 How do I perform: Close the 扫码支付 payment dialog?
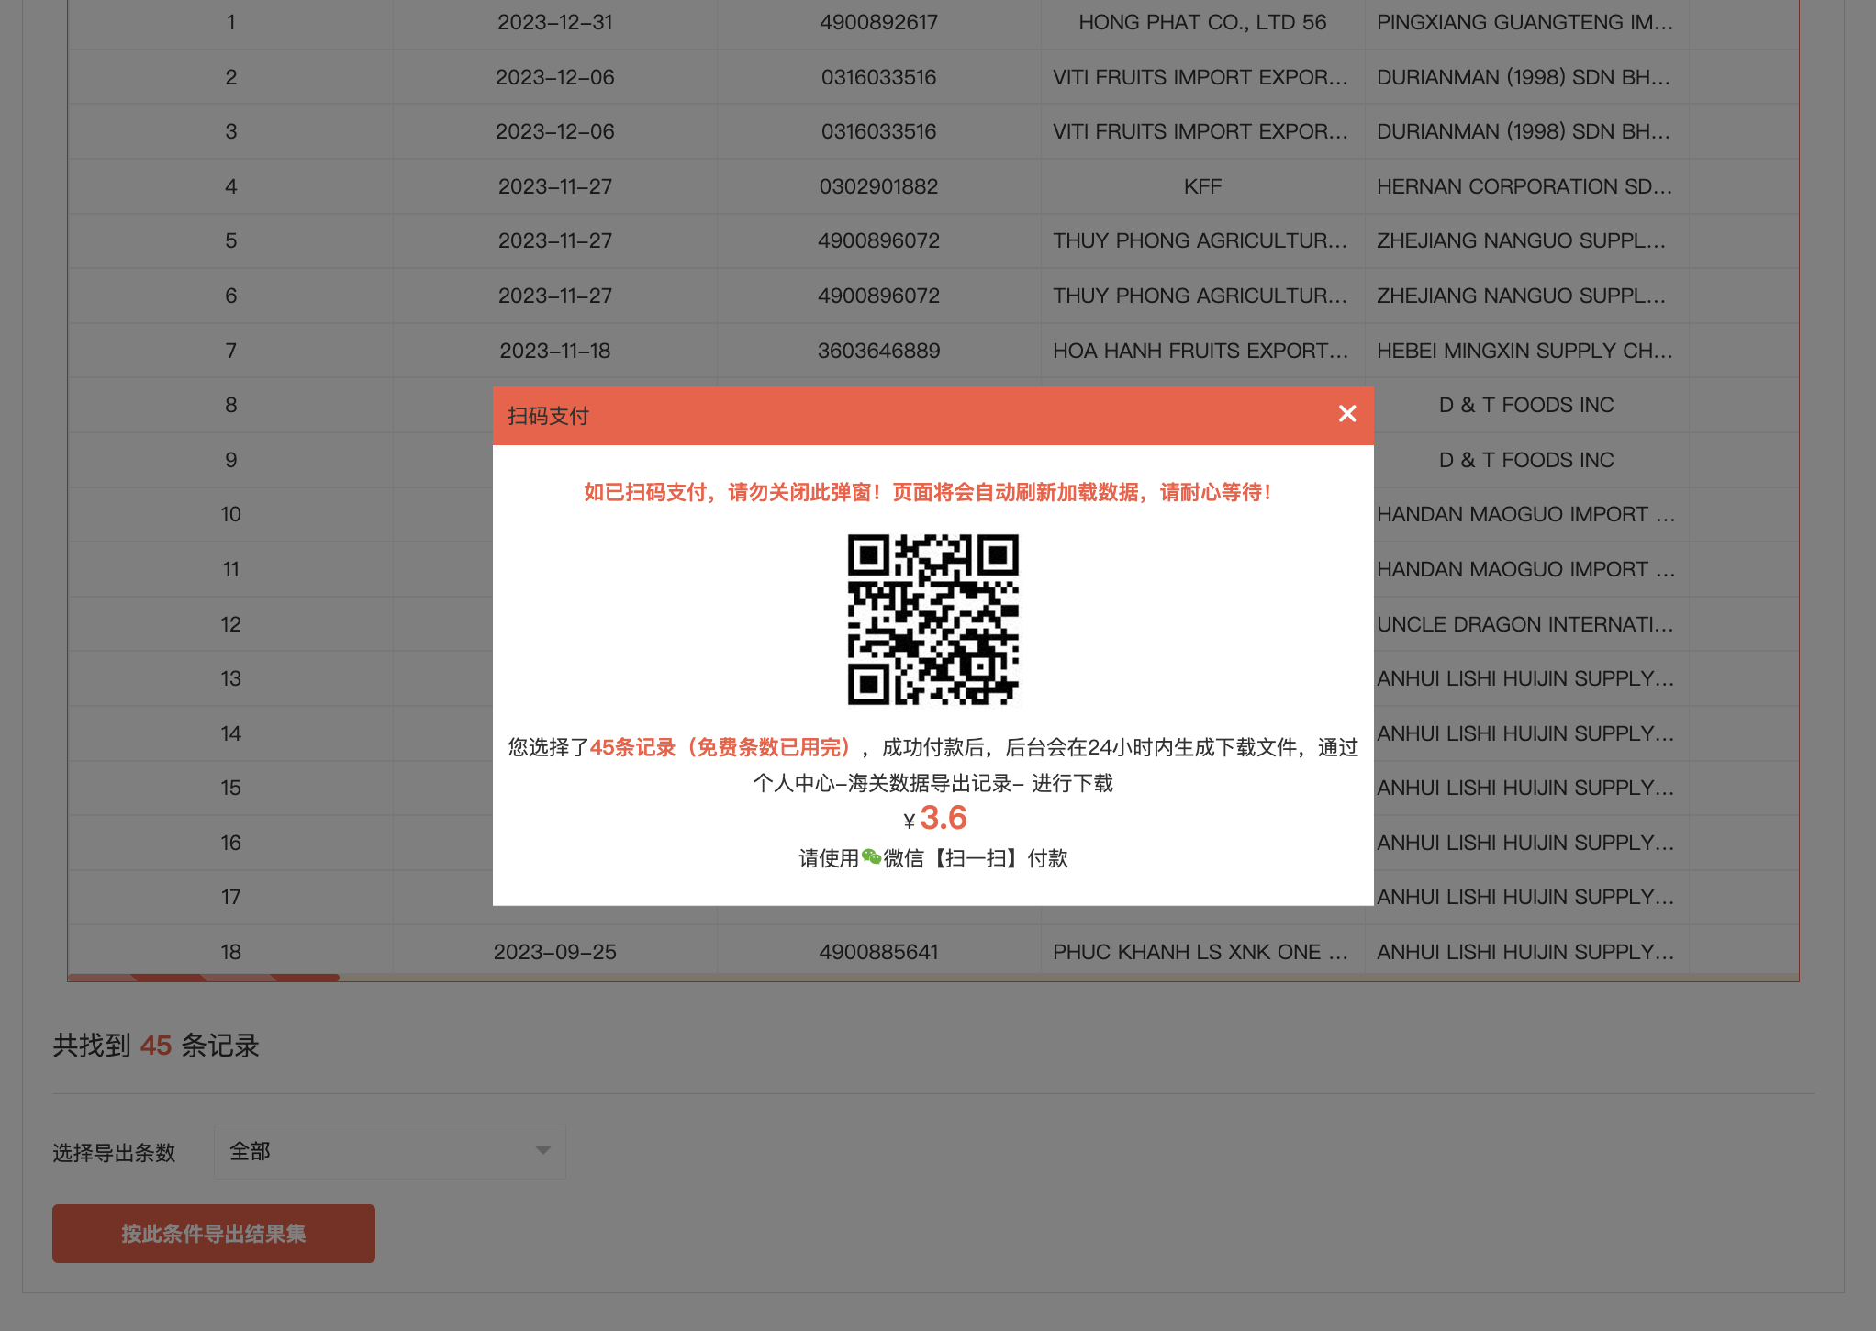pyautogui.click(x=1346, y=414)
